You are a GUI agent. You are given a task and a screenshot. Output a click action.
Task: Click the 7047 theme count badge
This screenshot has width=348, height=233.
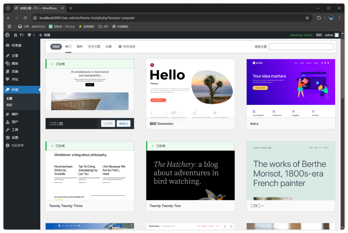[56, 47]
